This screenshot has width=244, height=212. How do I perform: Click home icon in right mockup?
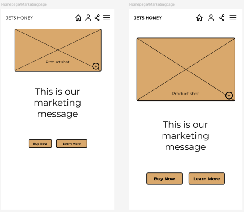199,18
